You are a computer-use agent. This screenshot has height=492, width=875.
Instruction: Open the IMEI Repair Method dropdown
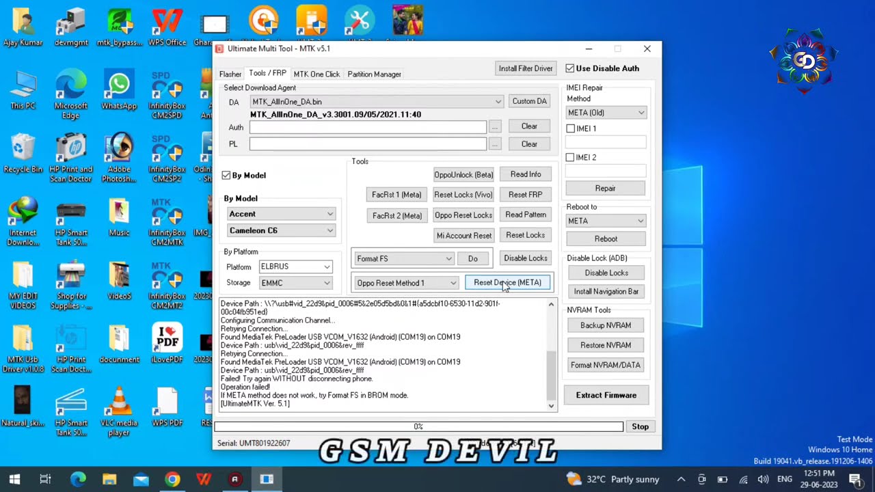[x=606, y=113]
